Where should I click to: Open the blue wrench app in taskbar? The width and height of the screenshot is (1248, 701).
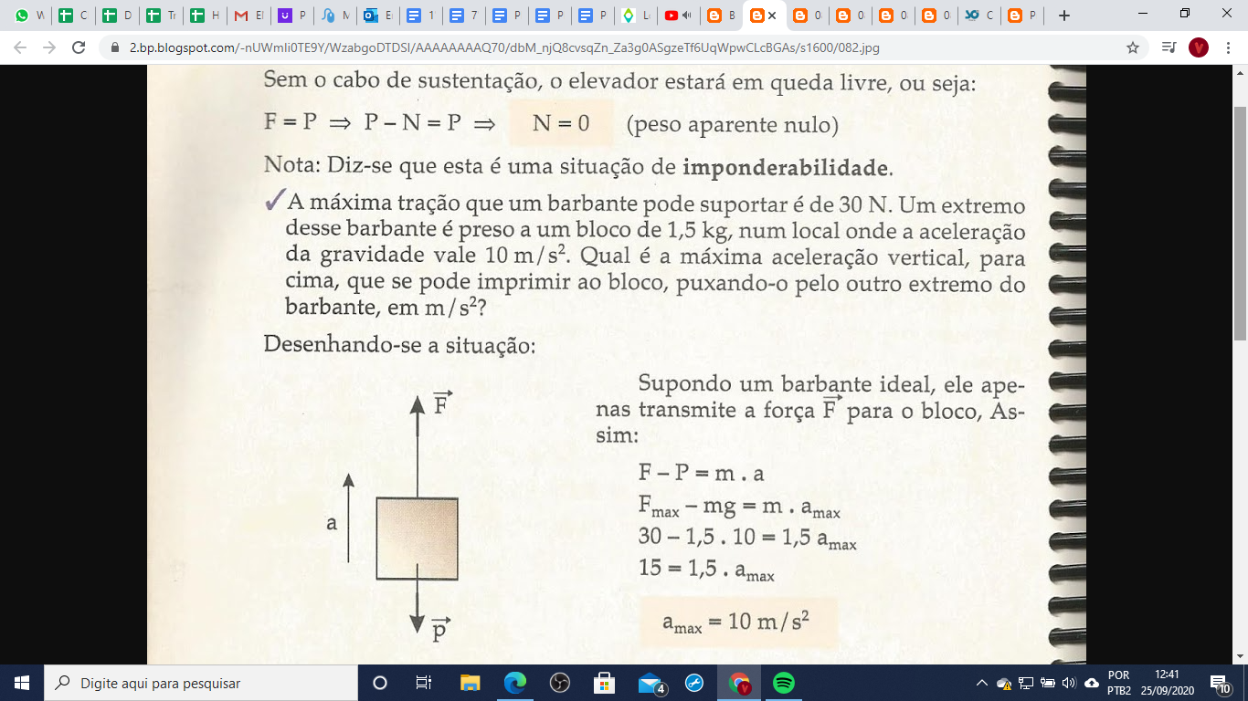point(693,683)
